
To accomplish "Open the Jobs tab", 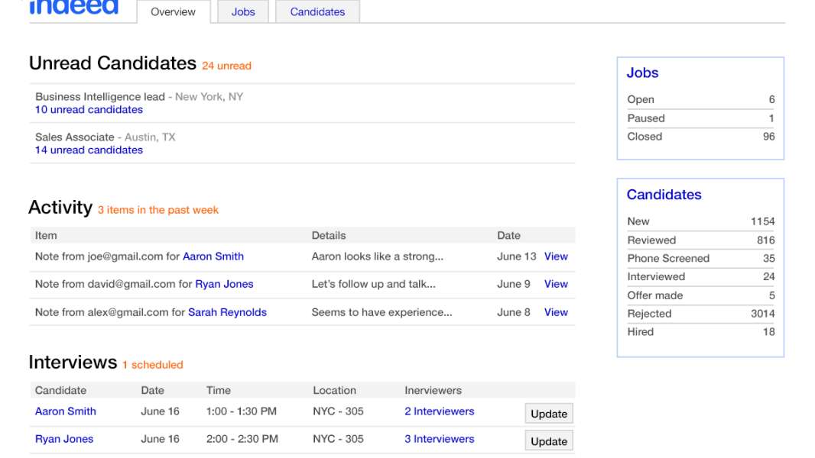I will click(x=243, y=12).
